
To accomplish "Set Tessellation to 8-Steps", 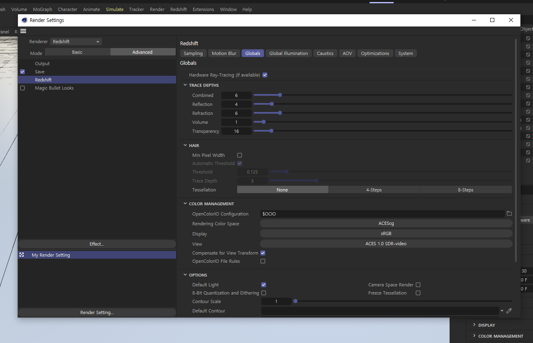I will tap(466, 190).
